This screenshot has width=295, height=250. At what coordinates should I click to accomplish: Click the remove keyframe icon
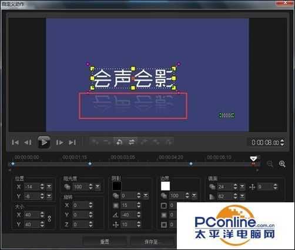click(x=107, y=142)
